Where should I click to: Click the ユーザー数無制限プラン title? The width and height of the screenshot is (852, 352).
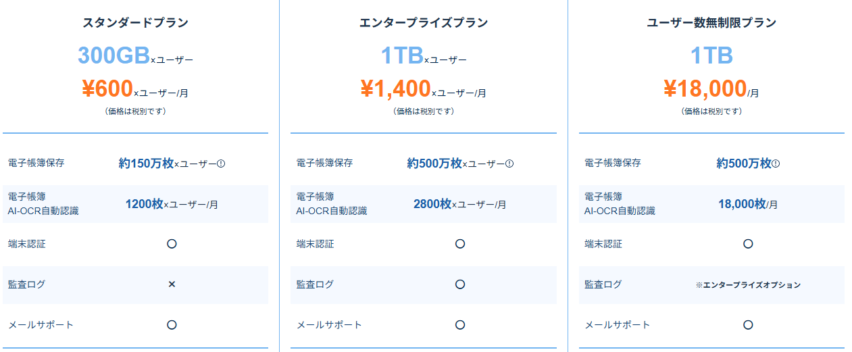711,23
